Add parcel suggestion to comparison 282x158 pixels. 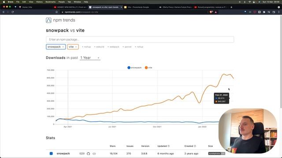[127, 47]
